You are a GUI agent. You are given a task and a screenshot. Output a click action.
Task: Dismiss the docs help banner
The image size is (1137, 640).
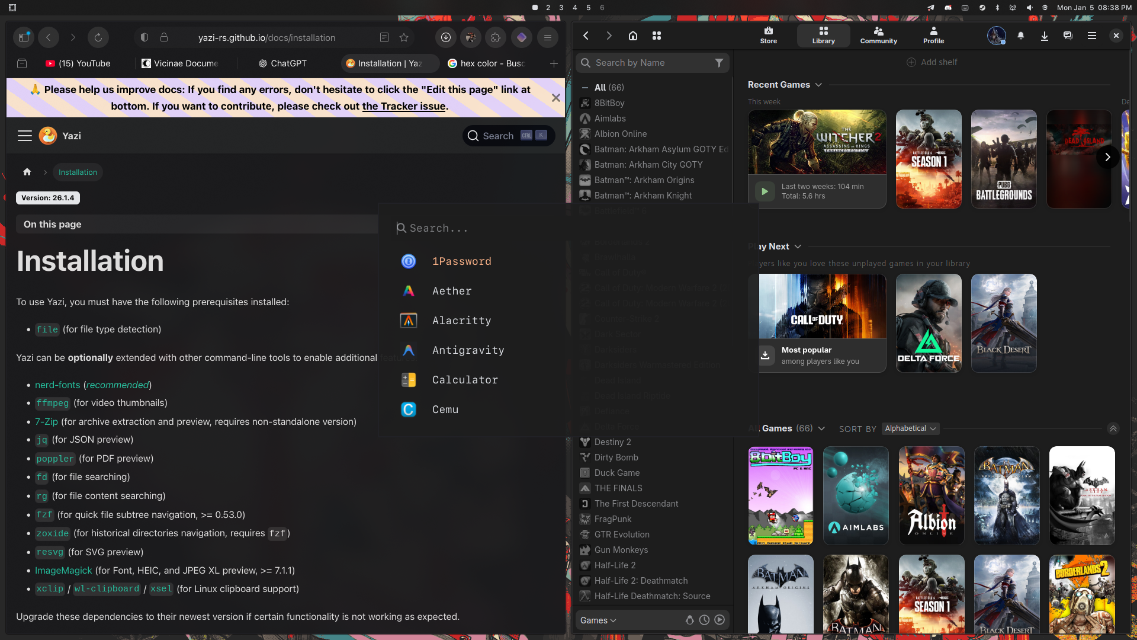pos(556,98)
